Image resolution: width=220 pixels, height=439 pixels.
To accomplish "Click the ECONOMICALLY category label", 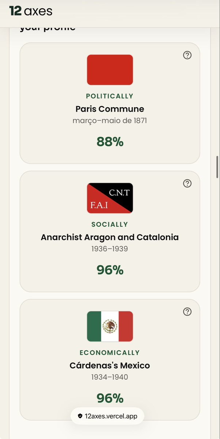I will (x=110, y=353).
